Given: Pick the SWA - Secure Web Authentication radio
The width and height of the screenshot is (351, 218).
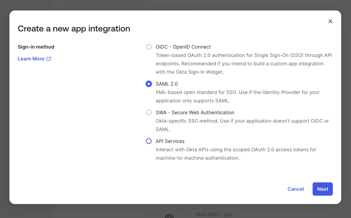Looking at the screenshot, I should tap(149, 112).
